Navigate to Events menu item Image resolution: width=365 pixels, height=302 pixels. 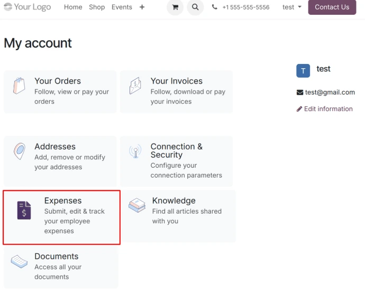(122, 7)
